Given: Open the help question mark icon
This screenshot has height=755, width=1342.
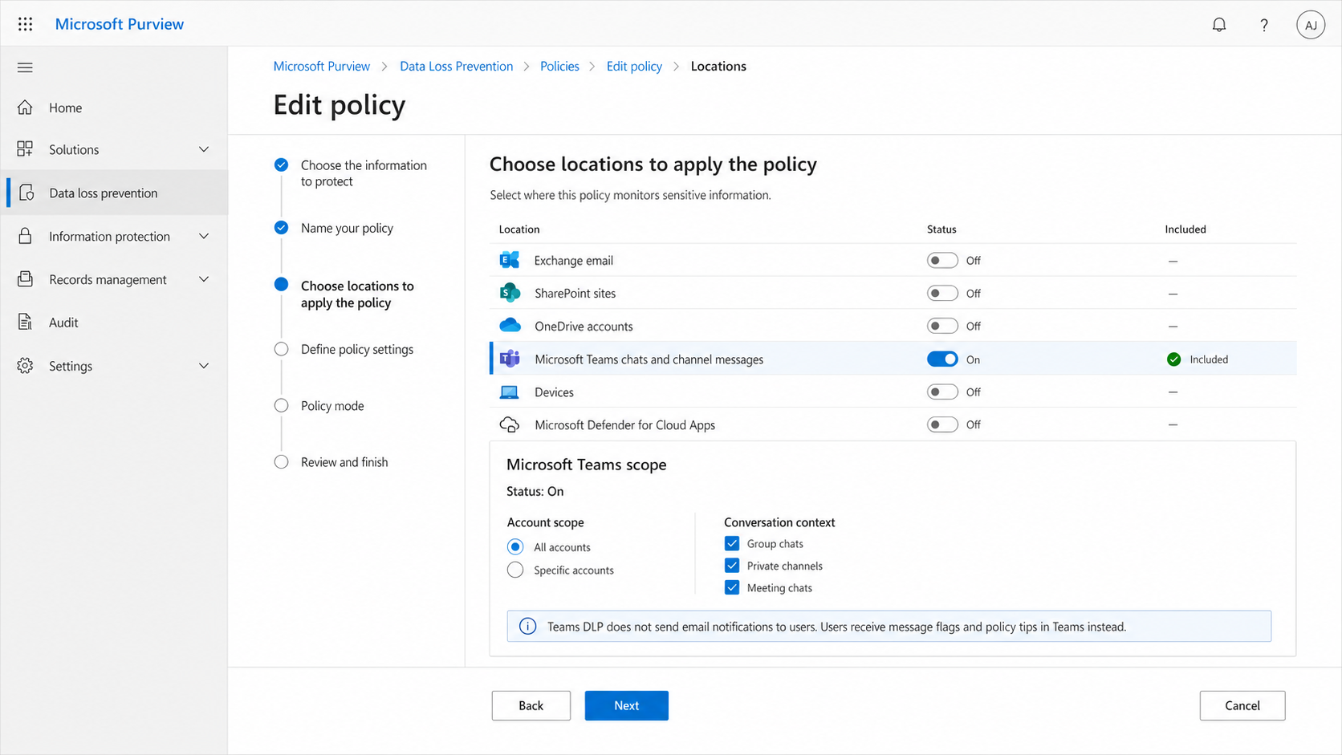Looking at the screenshot, I should [x=1264, y=25].
